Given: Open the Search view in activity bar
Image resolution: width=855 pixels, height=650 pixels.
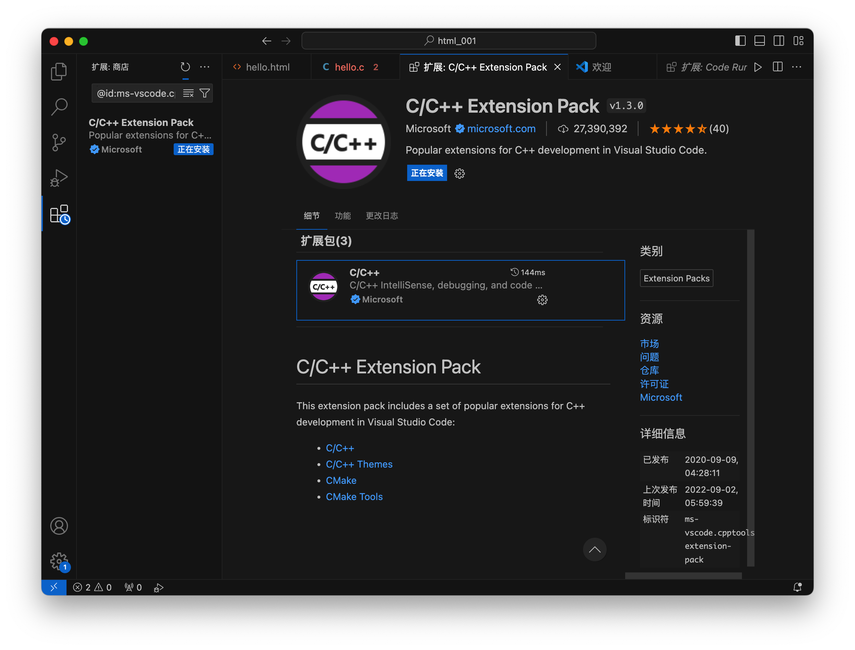Looking at the screenshot, I should [59, 107].
